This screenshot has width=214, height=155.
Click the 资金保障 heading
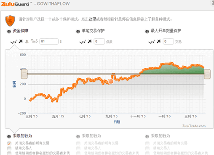click(21, 31)
